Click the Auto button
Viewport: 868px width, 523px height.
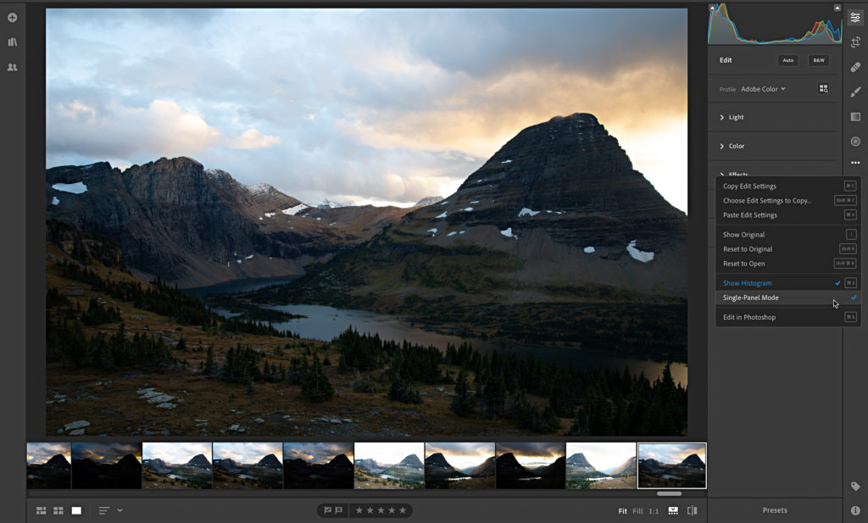[787, 60]
